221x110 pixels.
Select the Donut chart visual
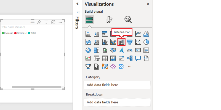(88, 50)
